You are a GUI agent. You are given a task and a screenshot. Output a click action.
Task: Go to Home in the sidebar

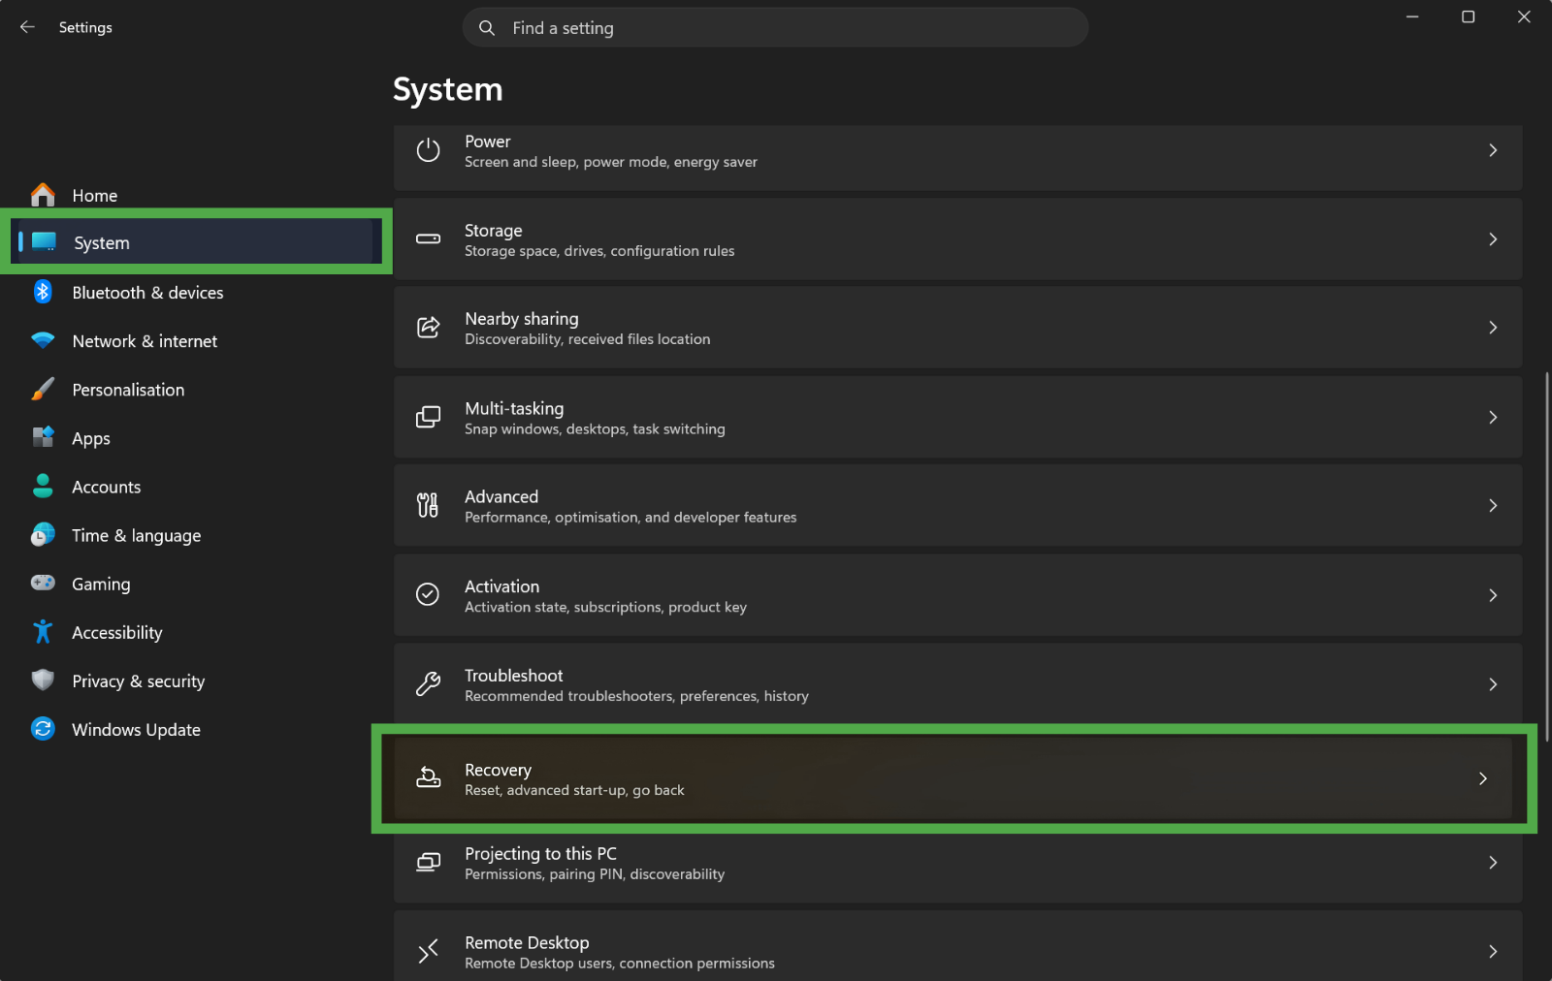pyautogui.click(x=194, y=195)
